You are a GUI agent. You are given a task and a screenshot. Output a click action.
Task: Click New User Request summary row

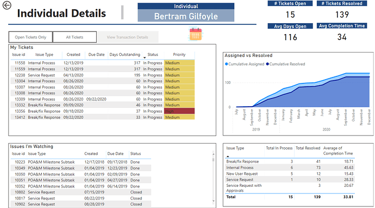coord(290,174)
